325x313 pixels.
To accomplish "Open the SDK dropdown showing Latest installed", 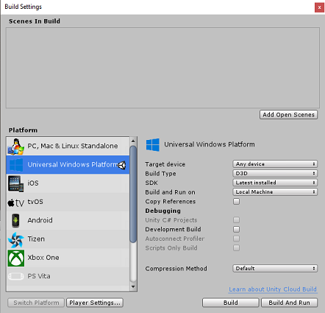I will [275, 183].
